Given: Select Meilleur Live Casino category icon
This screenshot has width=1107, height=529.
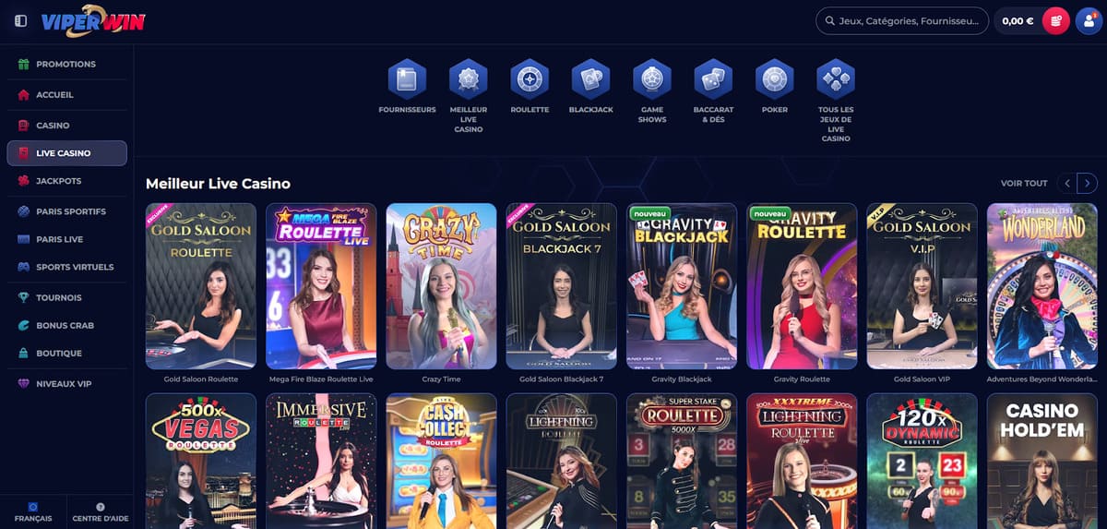Looking at the screenshot, I should [x=469, y=79].
